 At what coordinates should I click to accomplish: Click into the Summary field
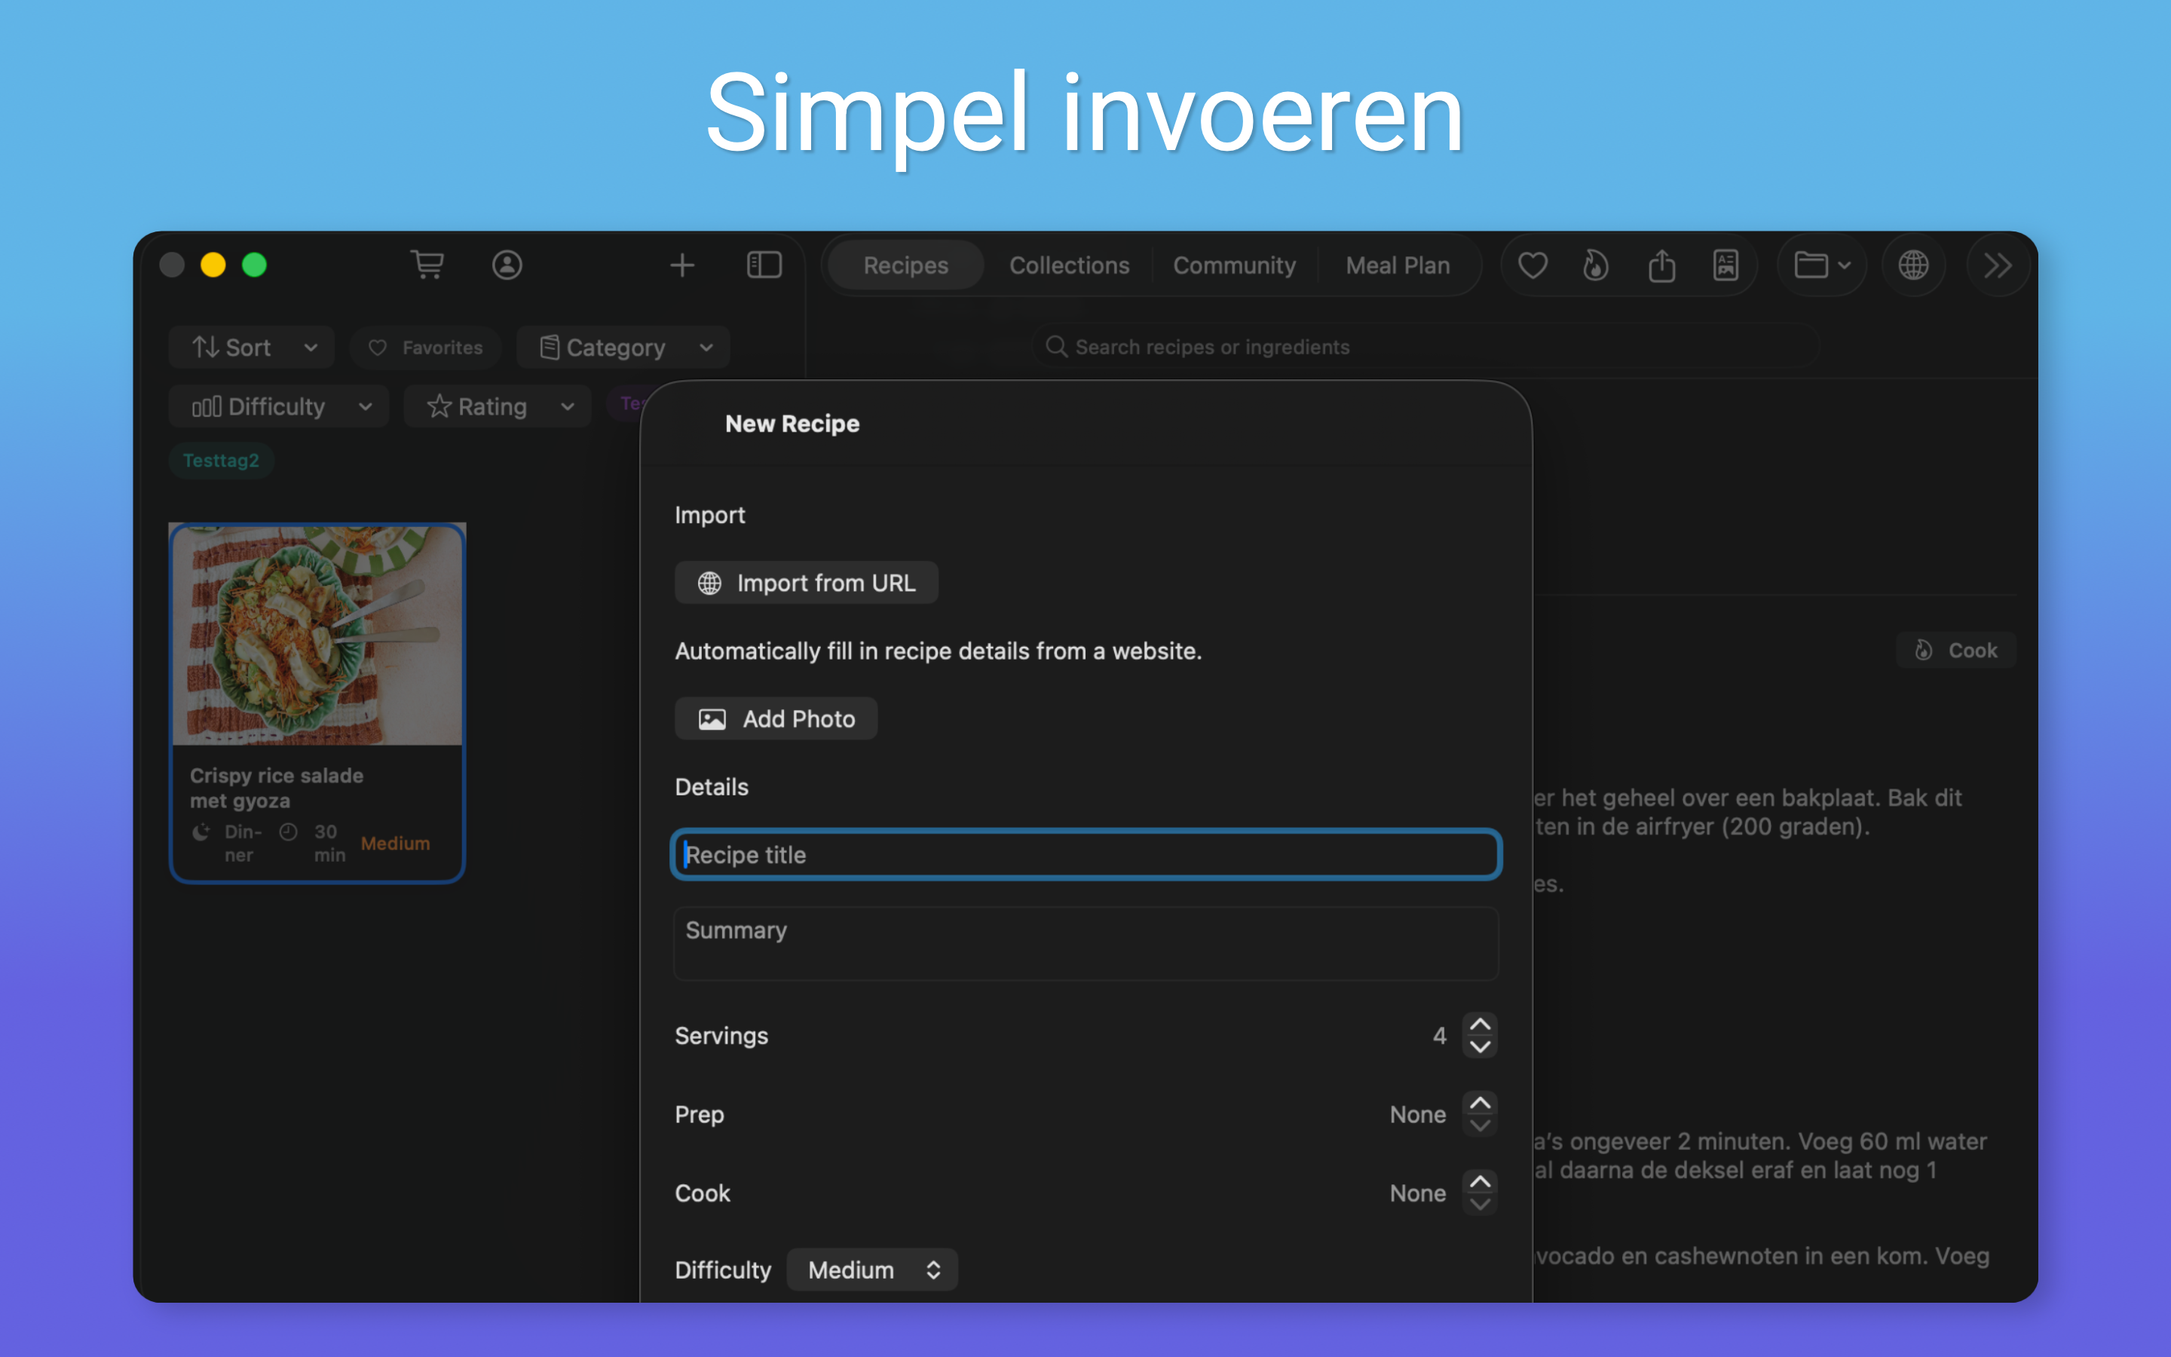[x=1086, y=943]
